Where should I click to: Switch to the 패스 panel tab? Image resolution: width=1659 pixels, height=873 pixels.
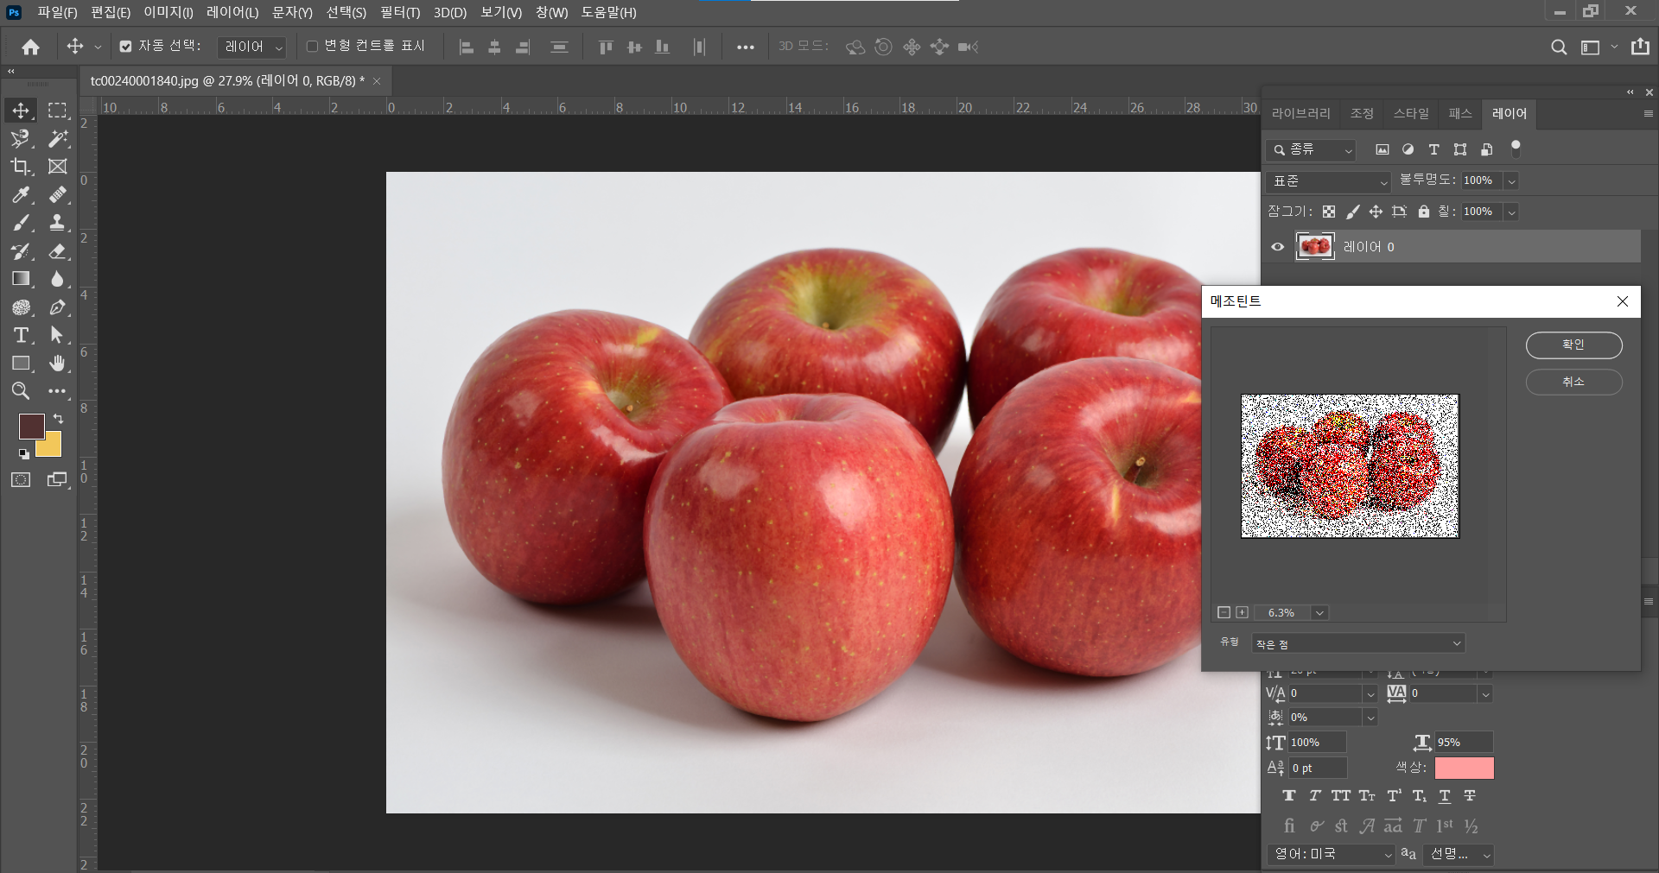point(1459,114)
